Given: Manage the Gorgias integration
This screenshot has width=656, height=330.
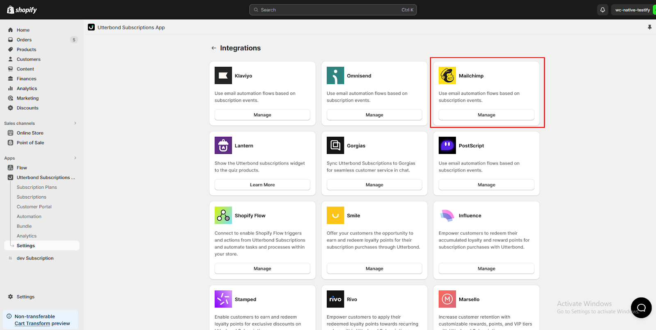Looking at the screenshot, I should pyautogui.click(x=374, y=185).
